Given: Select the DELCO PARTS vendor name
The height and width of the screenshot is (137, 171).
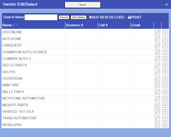Looking at the screenshot, I should tap(15, 65).
